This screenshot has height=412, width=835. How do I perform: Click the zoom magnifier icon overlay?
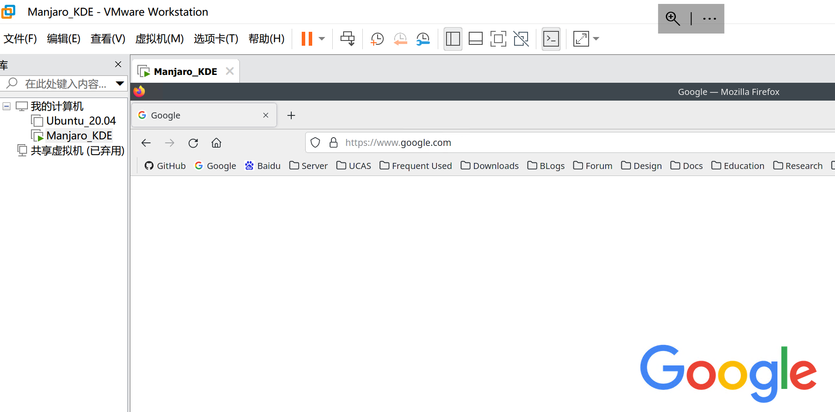click(x=673, y=18)
